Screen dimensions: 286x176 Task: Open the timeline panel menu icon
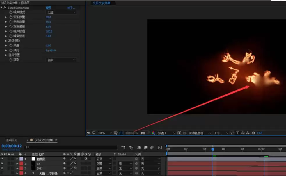56,140
